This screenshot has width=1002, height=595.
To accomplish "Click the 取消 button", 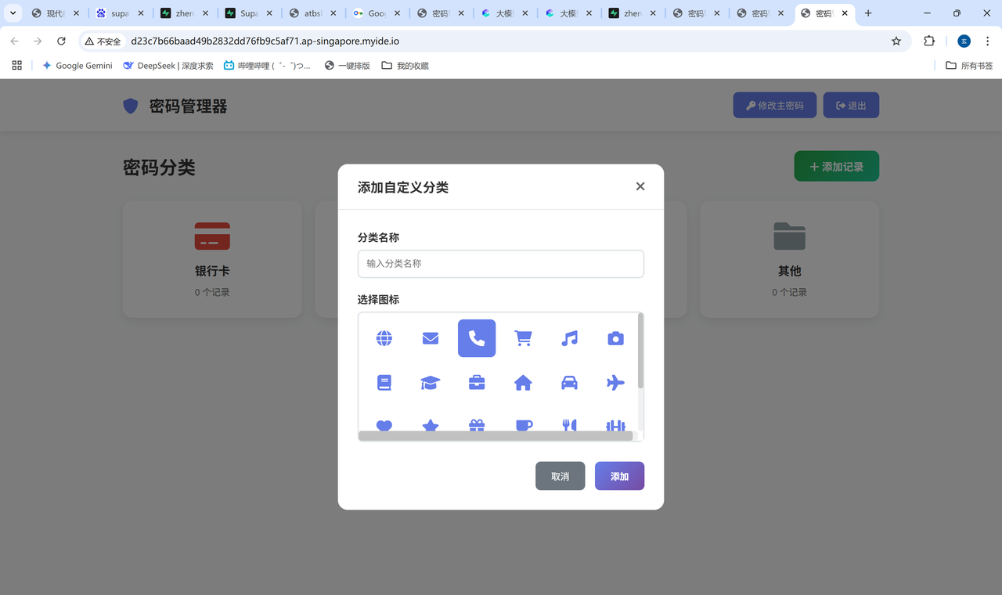I will [560, 476].
